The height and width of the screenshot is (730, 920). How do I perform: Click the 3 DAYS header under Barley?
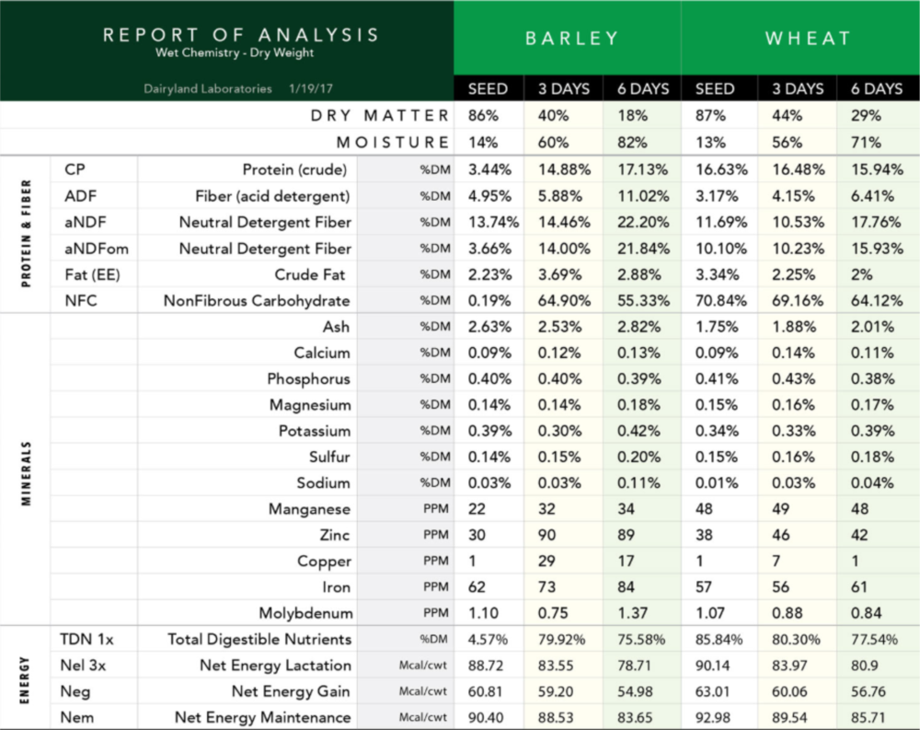[x=564, y=89]
